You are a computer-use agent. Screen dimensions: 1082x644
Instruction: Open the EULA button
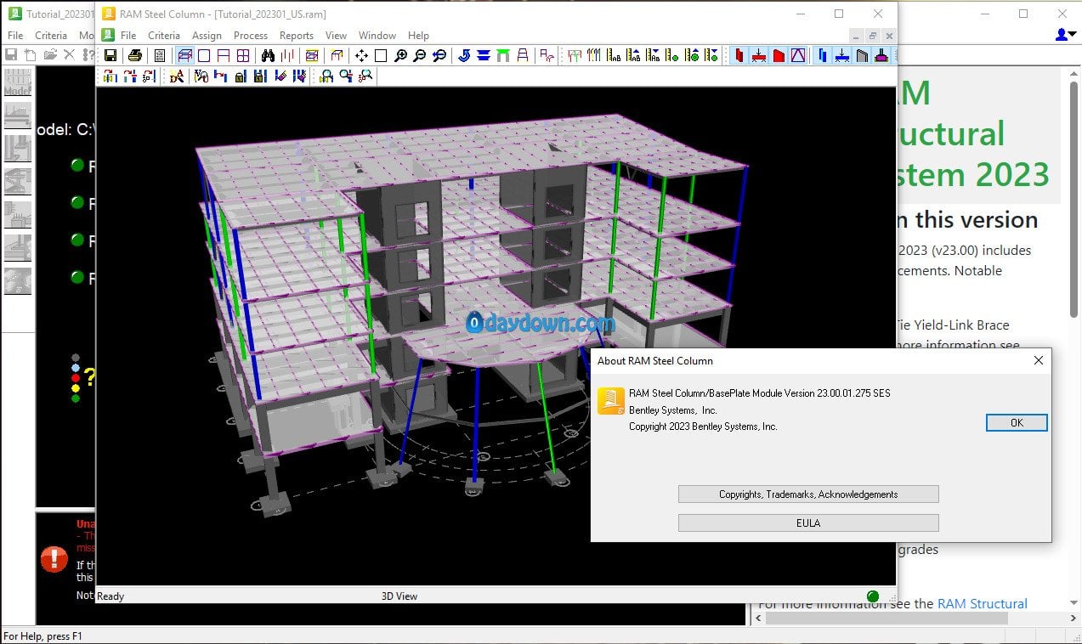(x=808, y=523)
